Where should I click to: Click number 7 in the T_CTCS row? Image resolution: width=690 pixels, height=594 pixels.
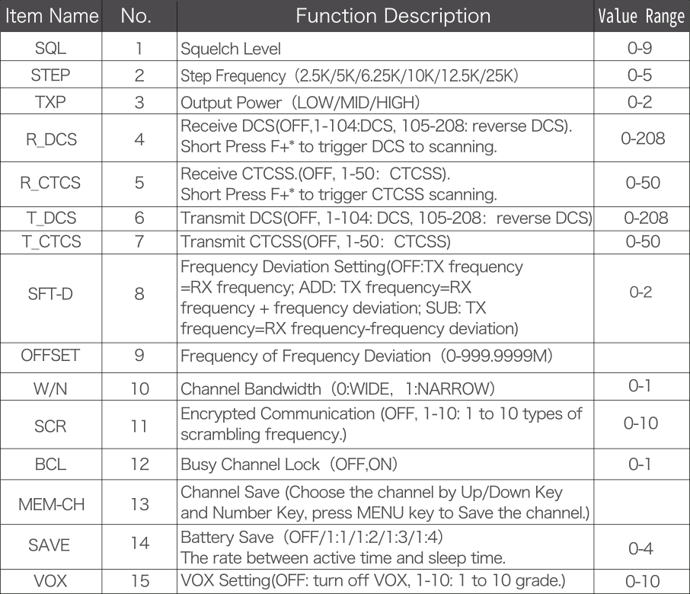pyautogui.click(x=139, y=241)
